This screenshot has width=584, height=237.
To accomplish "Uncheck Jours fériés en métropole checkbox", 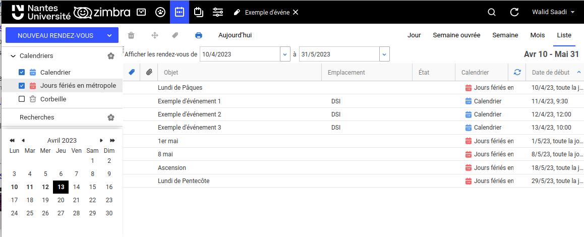I will click(x=22, y=86).
